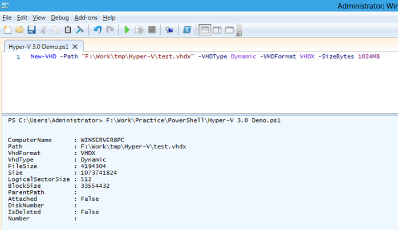The width and height of the screenshot is (398, 230).
Task: Click the Paste clipboard icon
Action: (x=68, y=30)
